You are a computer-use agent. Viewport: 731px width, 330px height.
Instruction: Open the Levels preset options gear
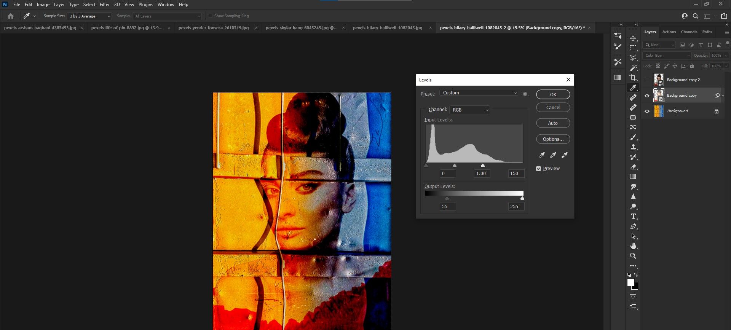pyautogui.click(x=525, y=94)
